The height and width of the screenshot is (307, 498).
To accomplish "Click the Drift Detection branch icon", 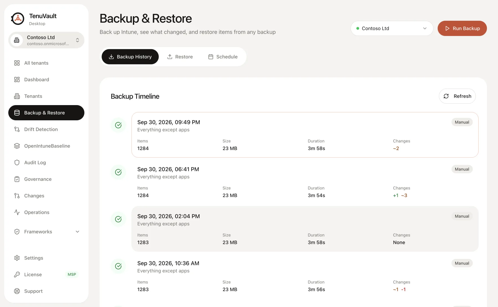I will (x=17, y=129).
